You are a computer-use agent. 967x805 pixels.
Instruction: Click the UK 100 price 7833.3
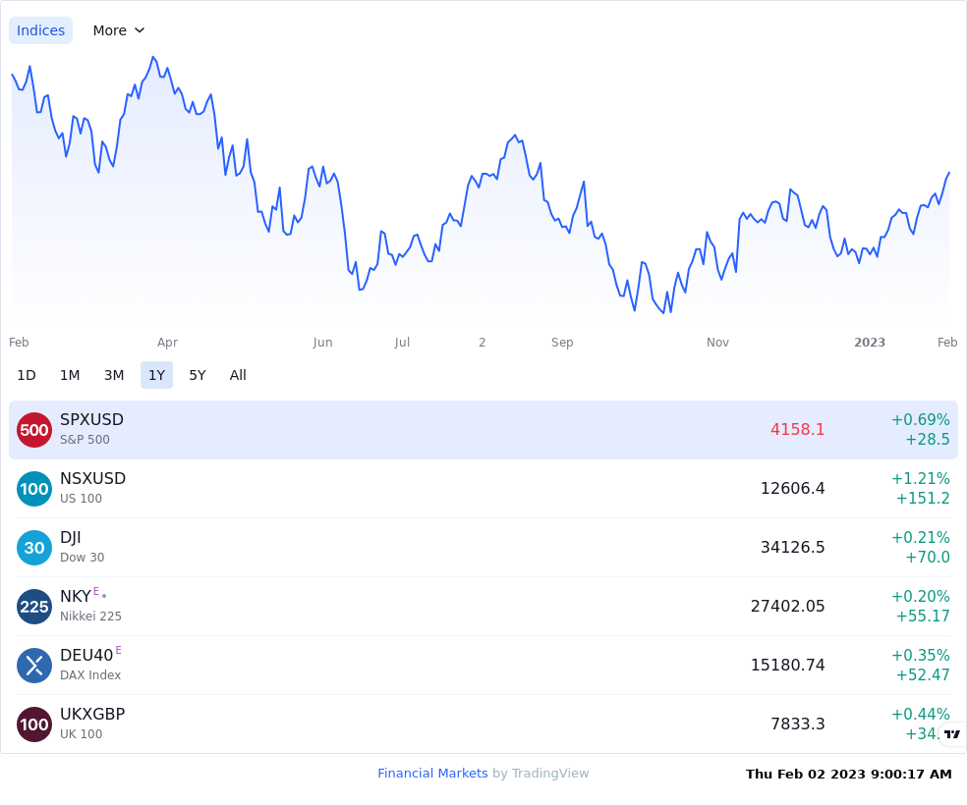[x=797, y=724]
